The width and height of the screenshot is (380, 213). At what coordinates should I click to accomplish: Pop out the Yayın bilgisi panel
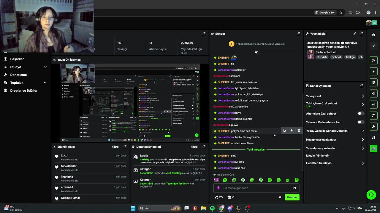click(x=362, y=34)
